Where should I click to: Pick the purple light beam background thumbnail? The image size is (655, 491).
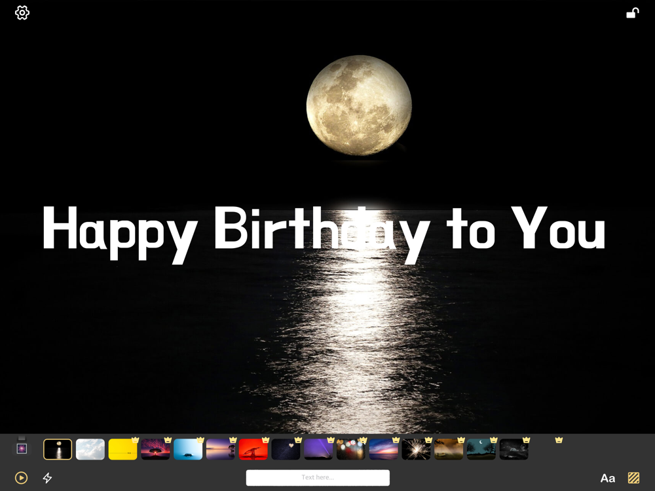(x=318, y=449)
